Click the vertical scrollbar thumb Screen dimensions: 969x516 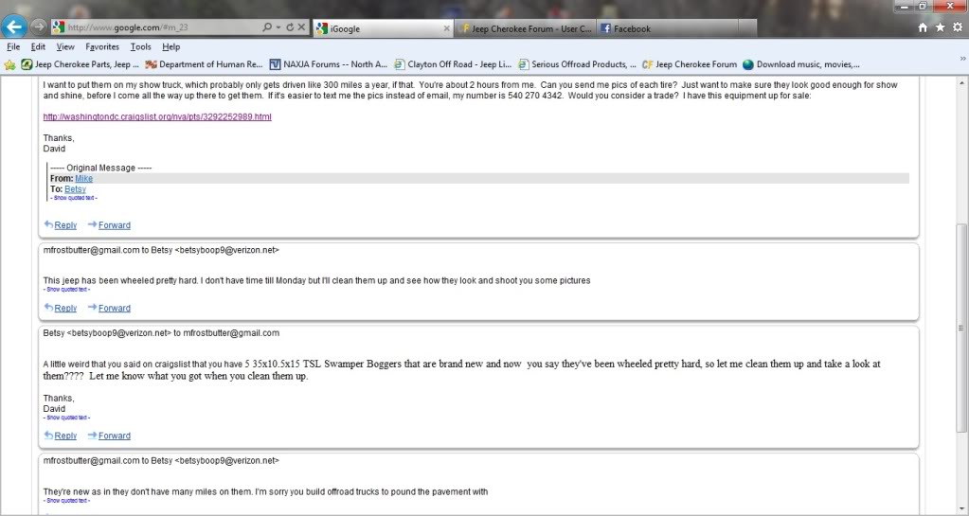point(961,329)
